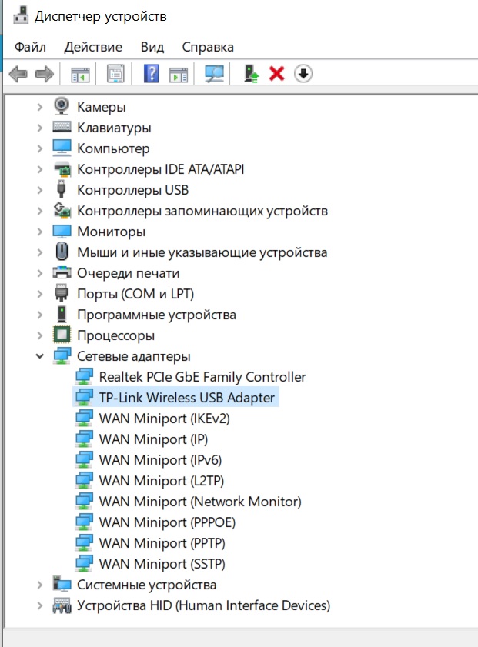Click the Forward arrow toolbar icon
Screen dimensions: 478x647
(x=45, y=75)
